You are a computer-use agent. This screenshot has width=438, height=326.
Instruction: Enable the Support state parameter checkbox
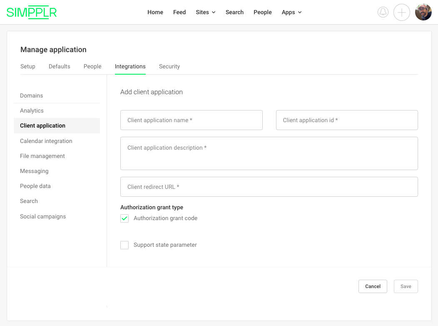tap(124, 245)
